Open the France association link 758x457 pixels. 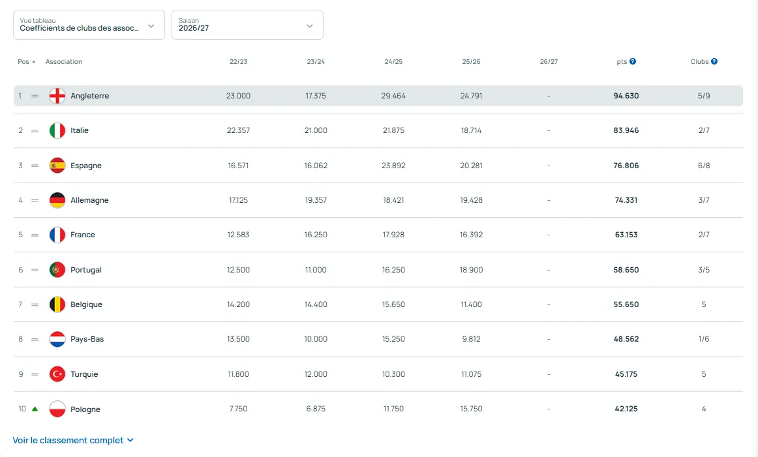tap(83, 235)
